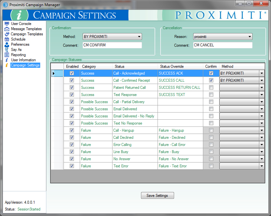Uncheck Enabled for Call - Hangup row
The image size is (271, 216).
pyautogui.click(x=72, y=130)
